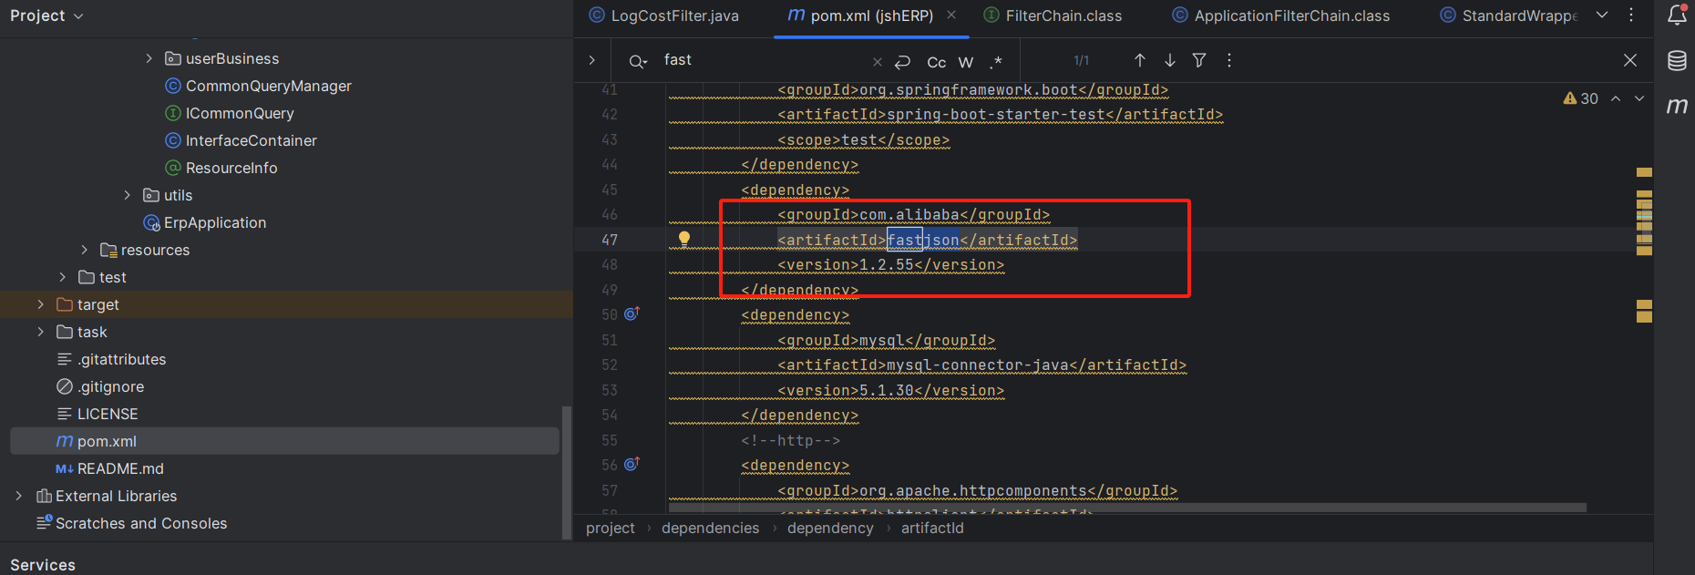Click 'dependencies' in the XML breadcrumb
The width and height of the screenshot is (1695, 575).
[710, 528]
